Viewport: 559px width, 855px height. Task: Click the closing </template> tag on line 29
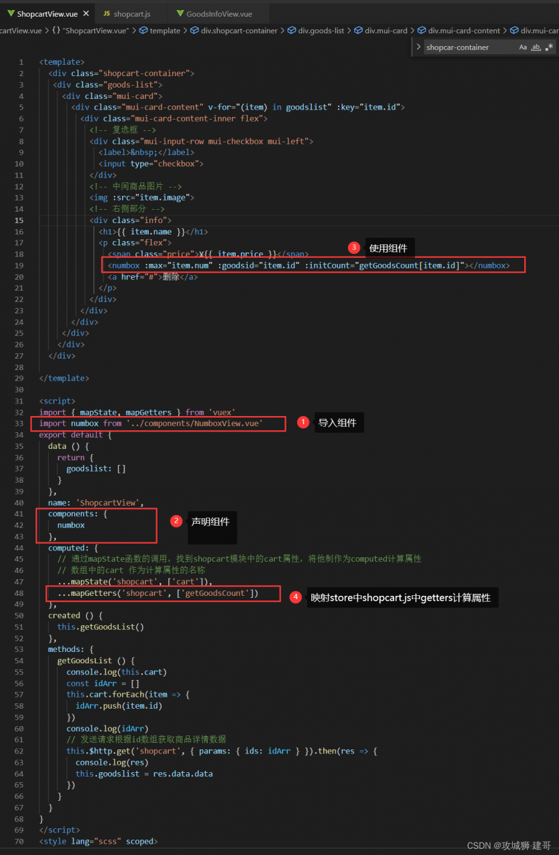(63, 379)
